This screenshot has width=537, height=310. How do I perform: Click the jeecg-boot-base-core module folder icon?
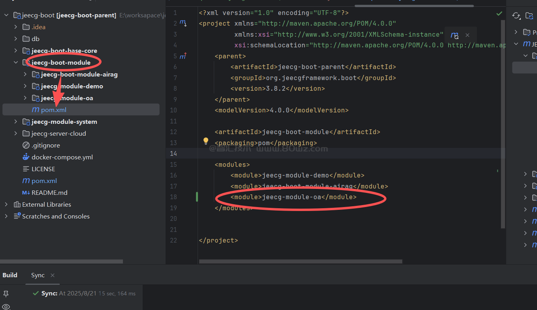click(26, 50)
